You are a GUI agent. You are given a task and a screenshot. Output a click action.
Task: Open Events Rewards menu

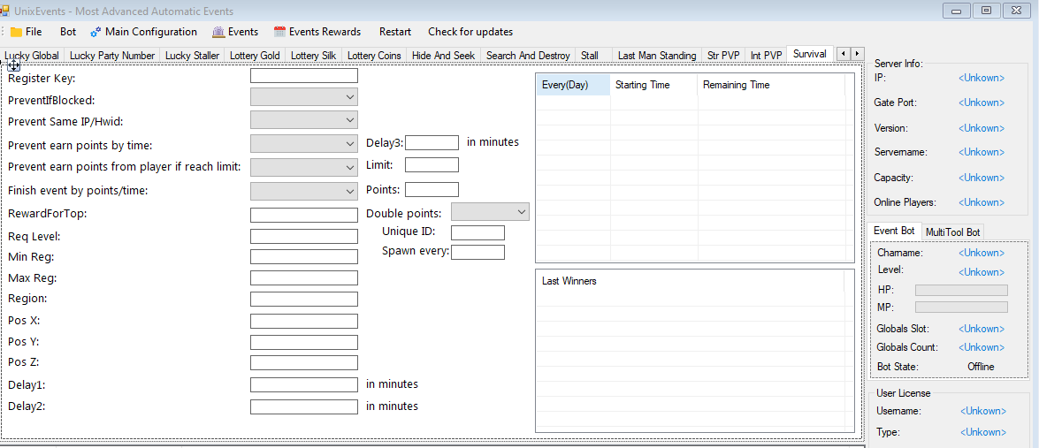click(x=317, y=32)
